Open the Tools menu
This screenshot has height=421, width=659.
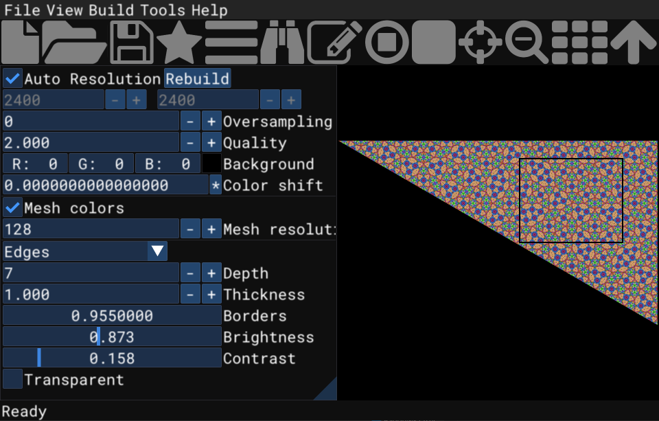[163, 10]
